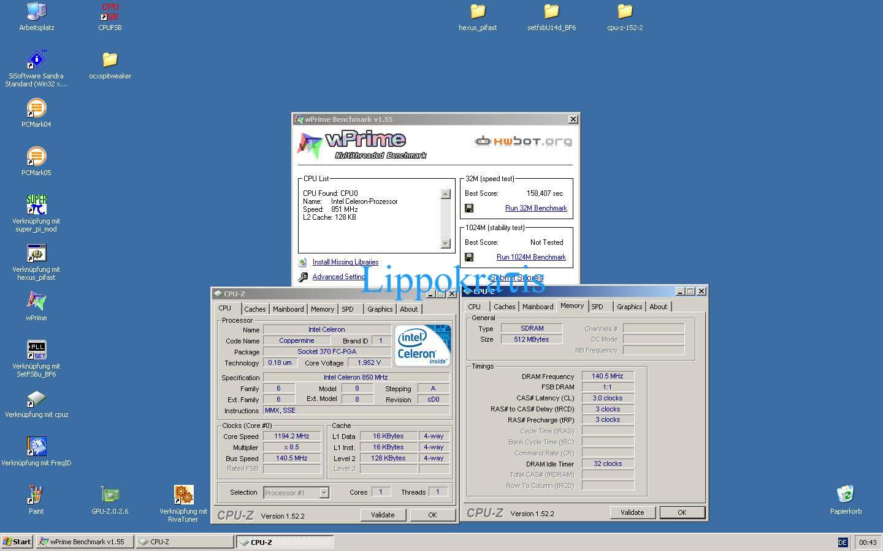
Task: Open Memory tab in left CPU-Z window
Action: coord(323,309)
